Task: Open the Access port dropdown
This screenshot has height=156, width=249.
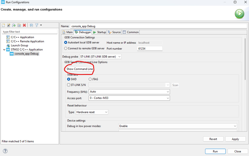Action: [x=129, y=98]
